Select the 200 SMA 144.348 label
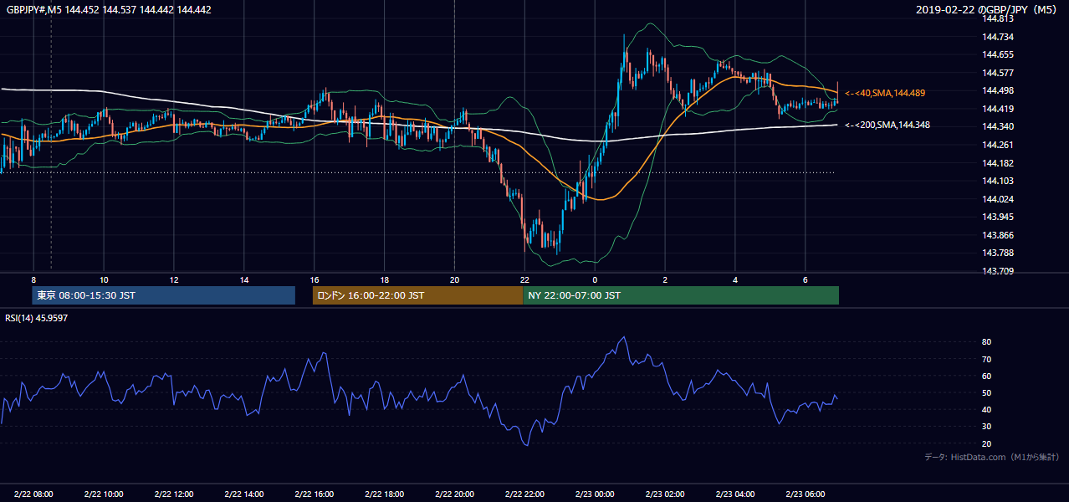1069x502 pixels. click(x=887, y=125)
